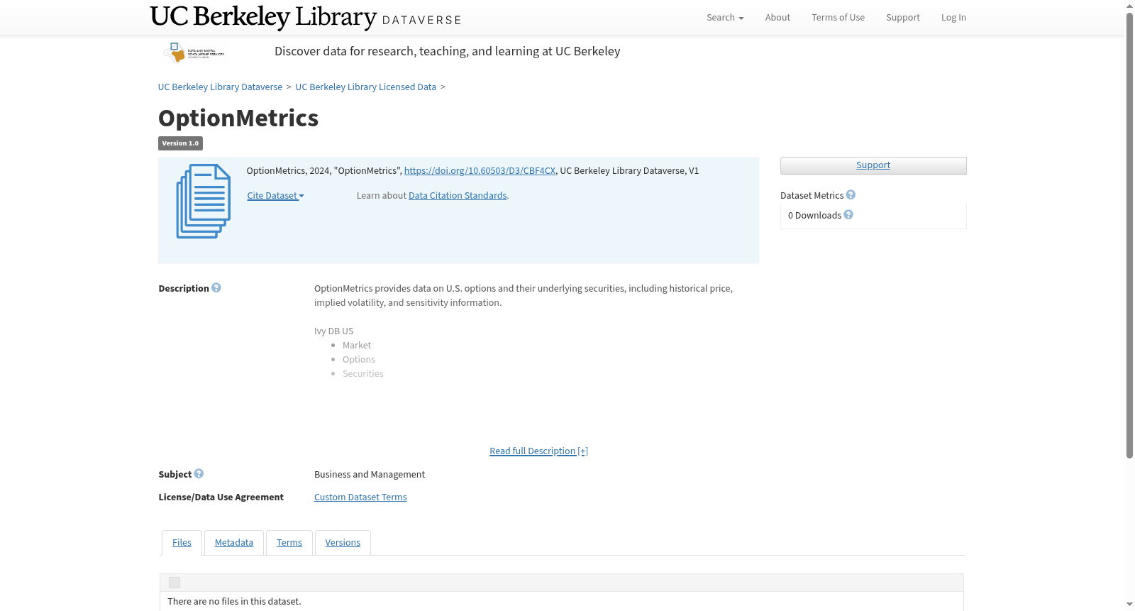Click the Support button beside the citation
1135x611 pixels.
873,165
